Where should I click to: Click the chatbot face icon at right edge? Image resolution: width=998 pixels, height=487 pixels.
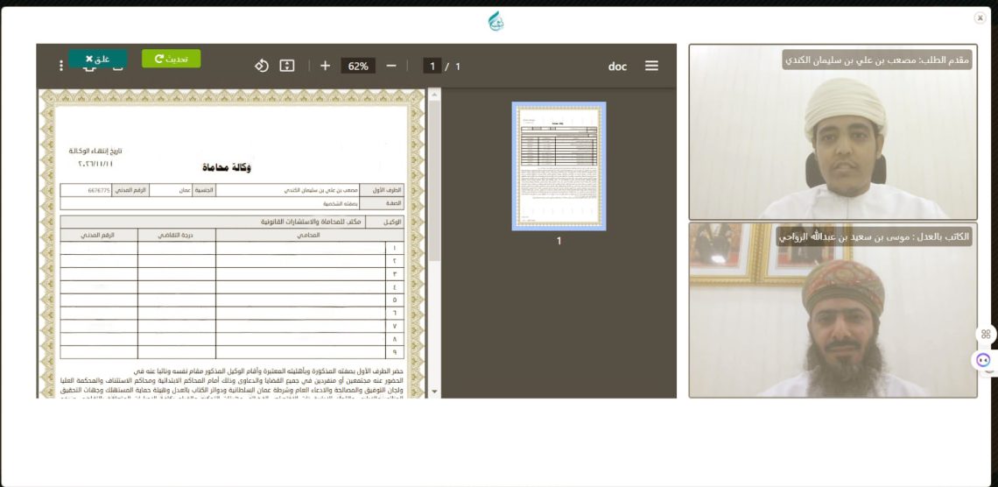[x=984, y=360]
